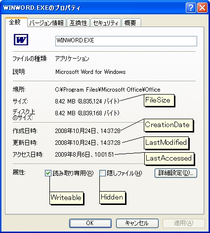Screen dimensions: 210x233
Task: Open the 互換性 tab
Action: 78,23
